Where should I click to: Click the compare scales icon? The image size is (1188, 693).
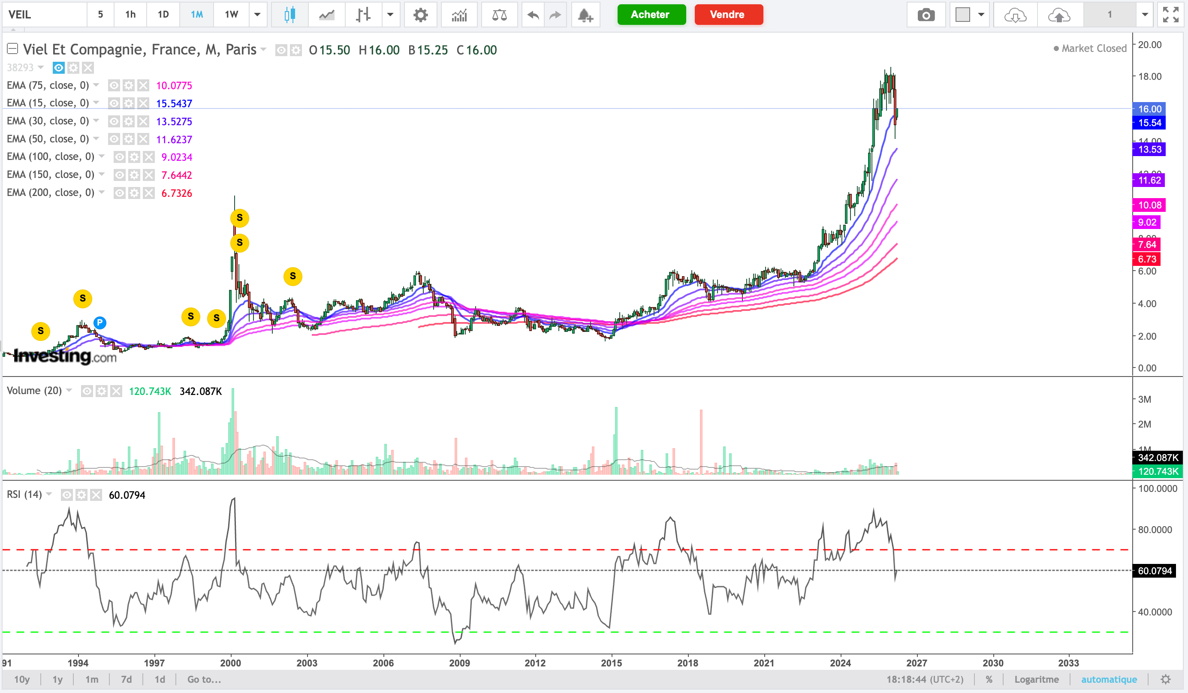point(499,15)
